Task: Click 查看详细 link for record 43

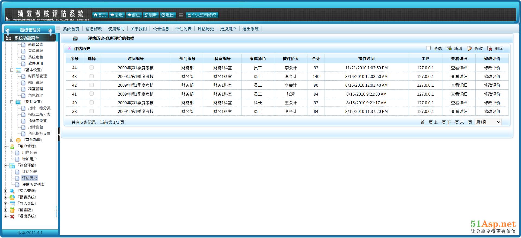Action: tap(459, 77)
